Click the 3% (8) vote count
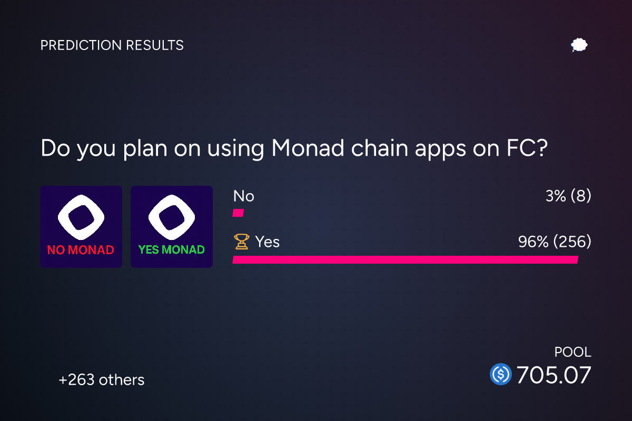The width and height of the screenshot is (632, 421). (568, 196)
